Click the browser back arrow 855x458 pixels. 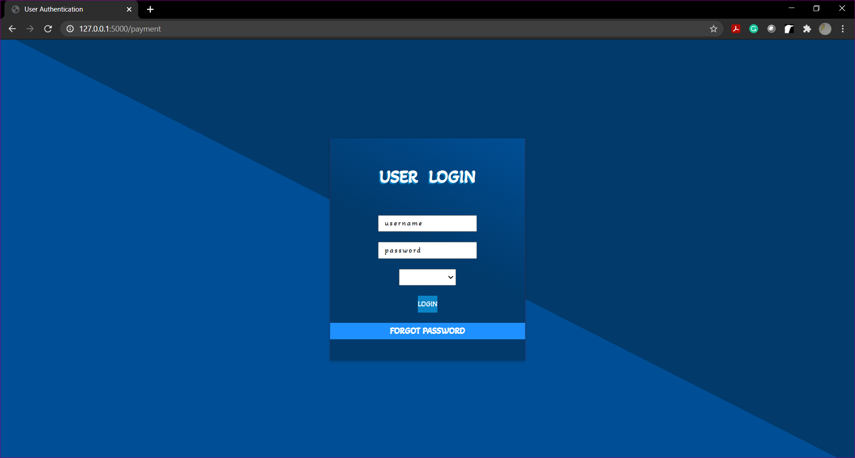point(12,29)
